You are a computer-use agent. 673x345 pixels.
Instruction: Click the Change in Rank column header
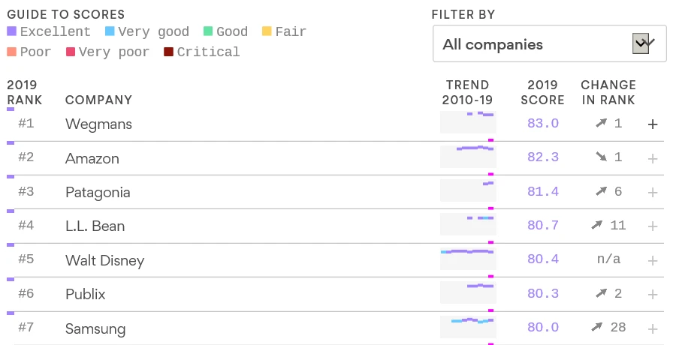click(x=608, y=92)
